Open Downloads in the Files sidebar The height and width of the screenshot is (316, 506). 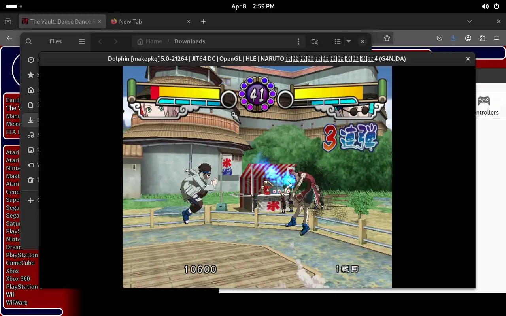click(31, 120)
